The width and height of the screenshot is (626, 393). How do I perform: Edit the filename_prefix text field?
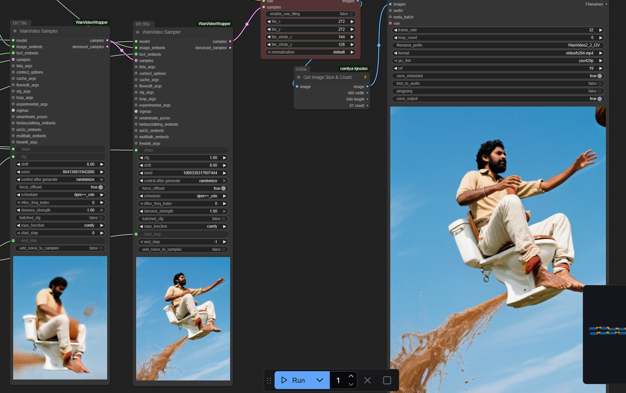coord(498,45)
